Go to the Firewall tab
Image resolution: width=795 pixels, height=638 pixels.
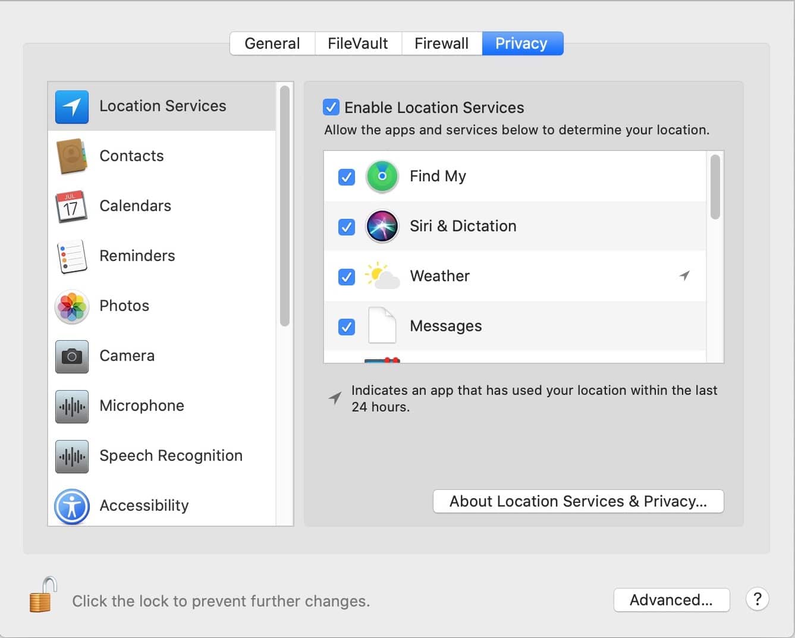[x=442, y=43]
